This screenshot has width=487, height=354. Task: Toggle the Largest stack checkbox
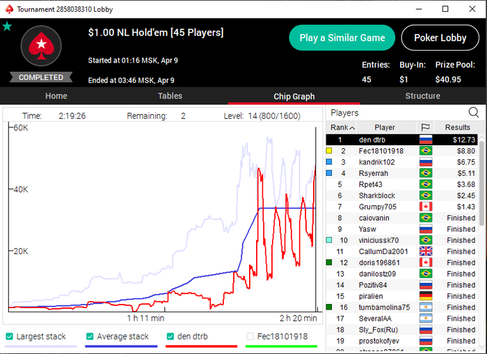pyautogui.click(x=9, y=337)
